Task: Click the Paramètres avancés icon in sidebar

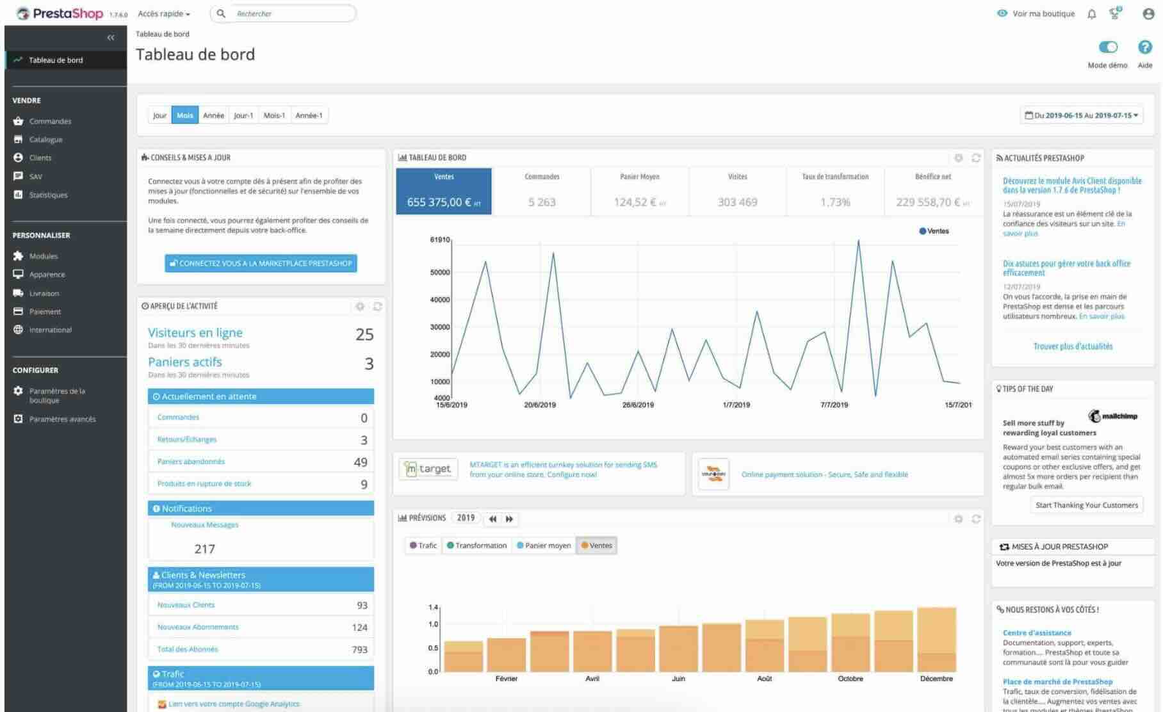Action: pyautogui.click(x=18, y=419)
